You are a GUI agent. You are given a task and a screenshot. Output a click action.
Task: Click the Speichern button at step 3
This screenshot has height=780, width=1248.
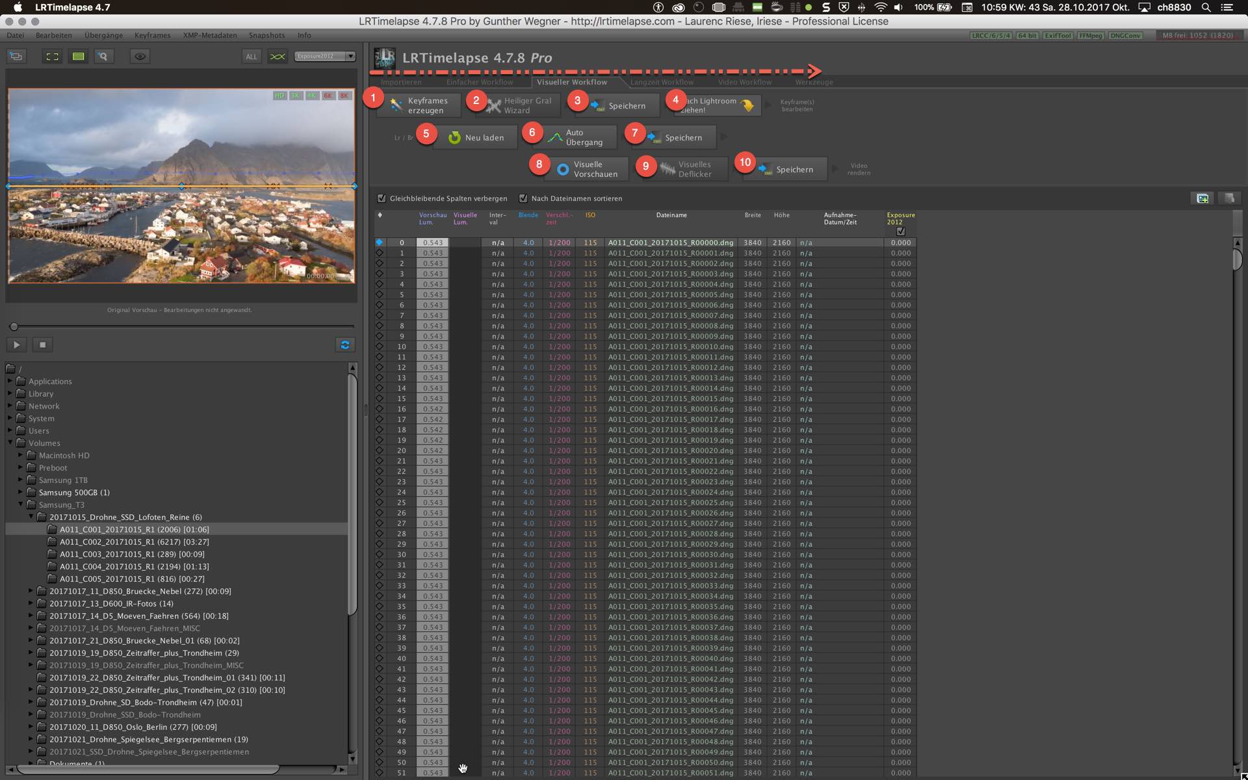click(x=619, y=105)
